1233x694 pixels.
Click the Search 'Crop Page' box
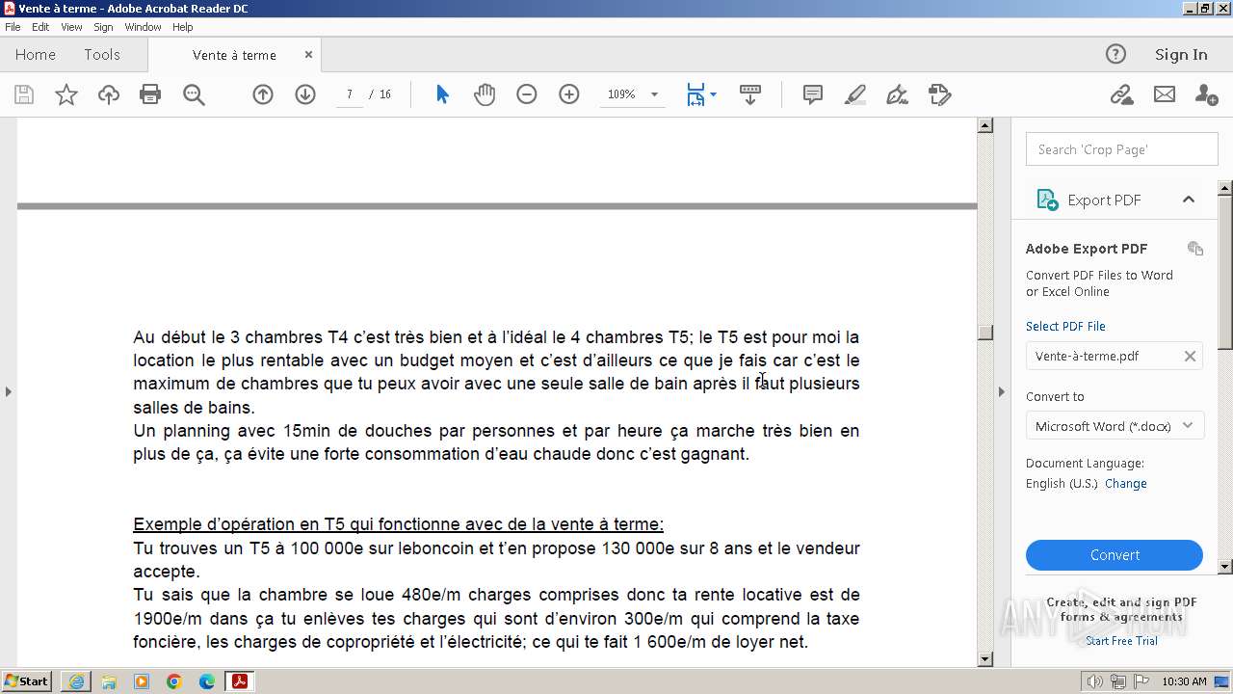(1122, 149)
